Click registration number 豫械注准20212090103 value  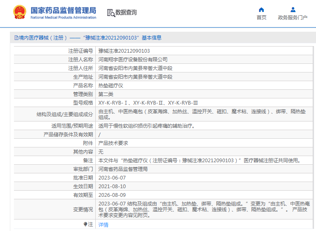124,51
